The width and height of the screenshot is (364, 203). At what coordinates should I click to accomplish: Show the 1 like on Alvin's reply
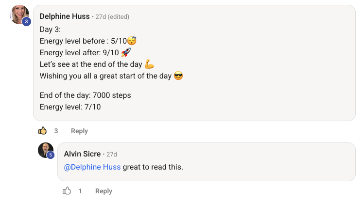pyautogui.click(x=80, y=191)
